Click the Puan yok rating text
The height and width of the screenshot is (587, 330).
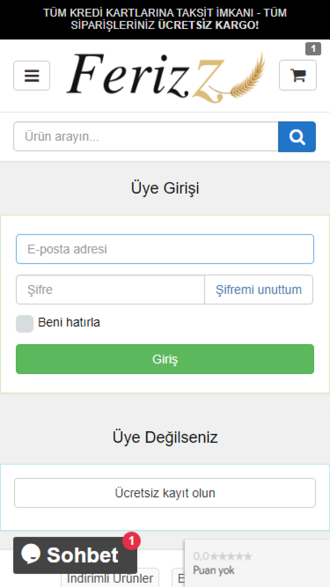pyautogui.click(x=214, y=570)
